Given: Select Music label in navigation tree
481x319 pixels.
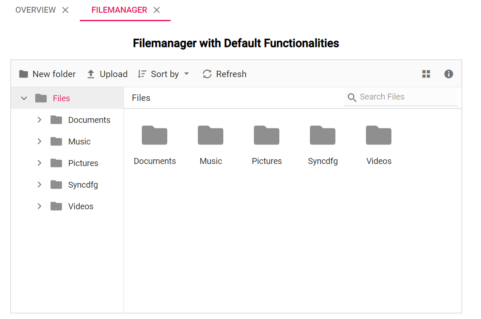Looking at the screenshot, I should 79,142.
